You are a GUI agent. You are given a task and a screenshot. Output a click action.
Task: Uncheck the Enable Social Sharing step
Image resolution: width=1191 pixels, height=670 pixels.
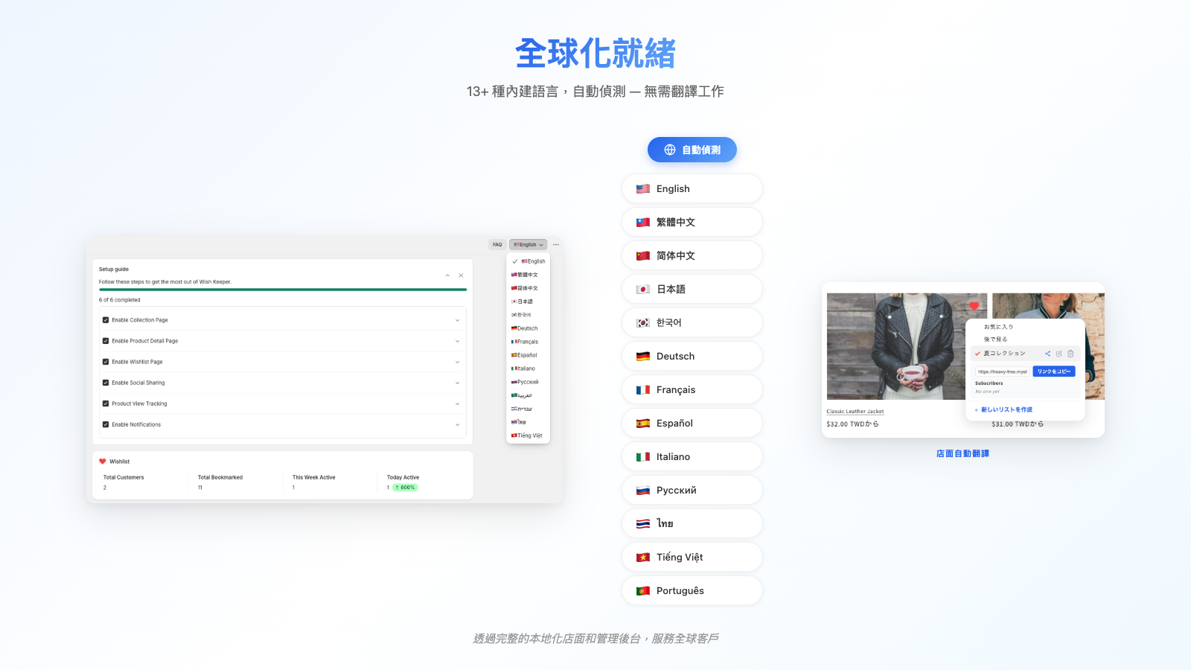pyautogui.click(x=106, y=383)
